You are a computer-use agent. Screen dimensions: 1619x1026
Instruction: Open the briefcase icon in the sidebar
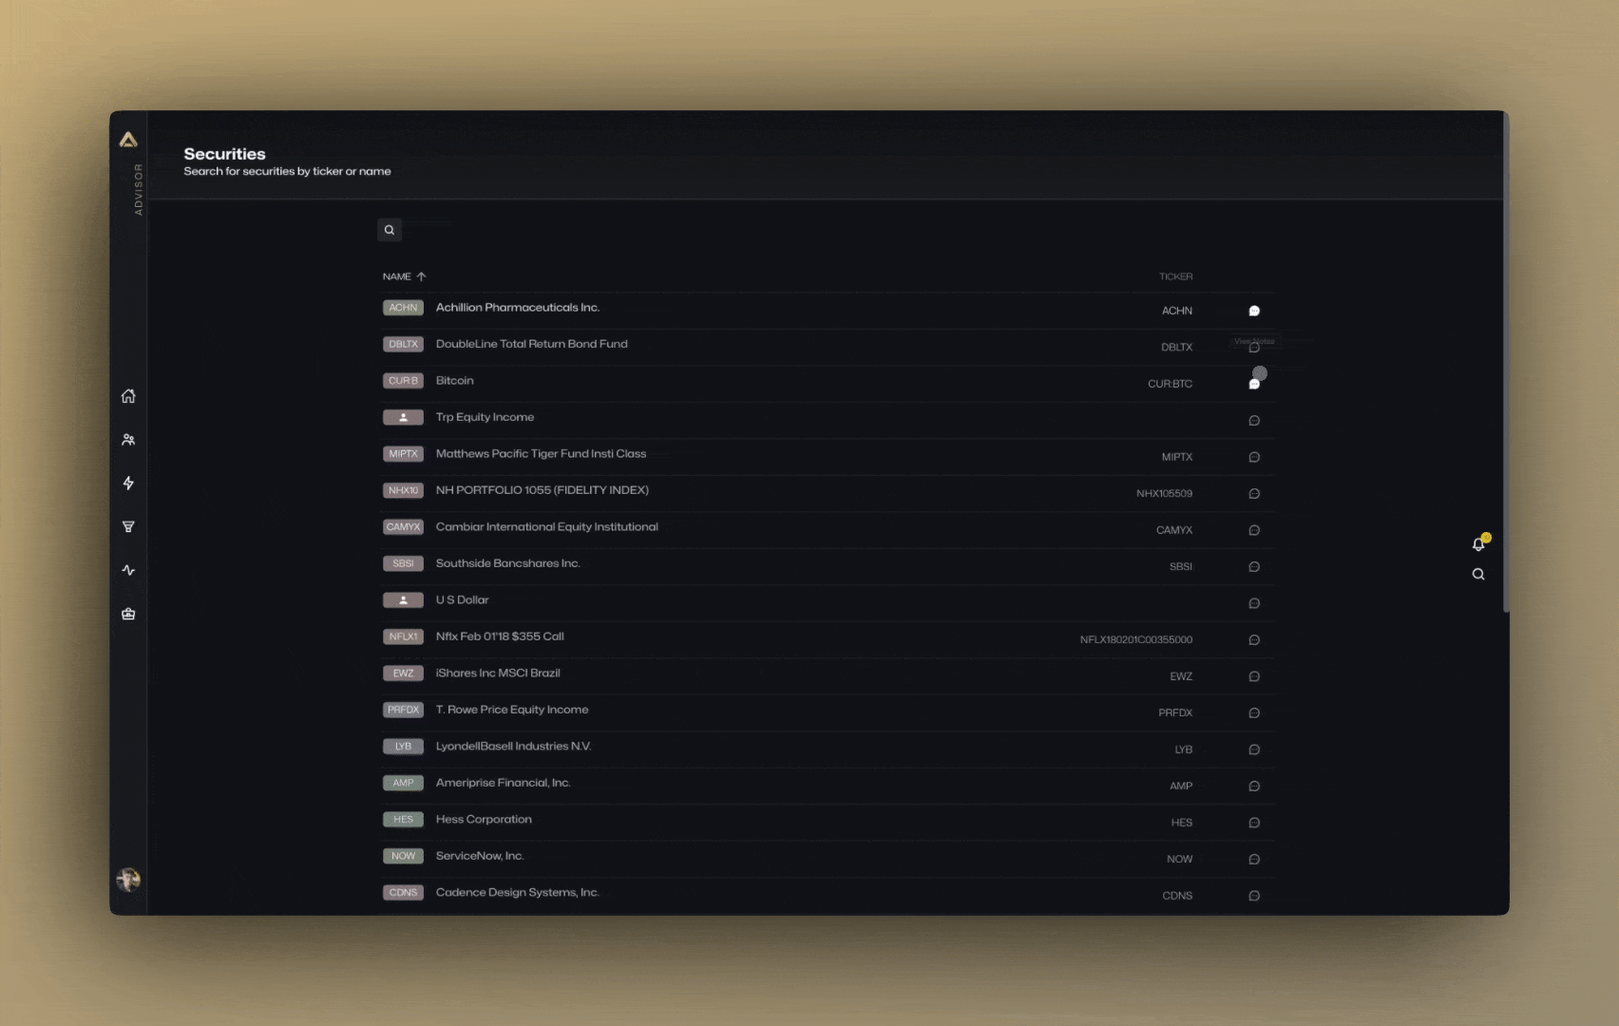coord(128,615)
